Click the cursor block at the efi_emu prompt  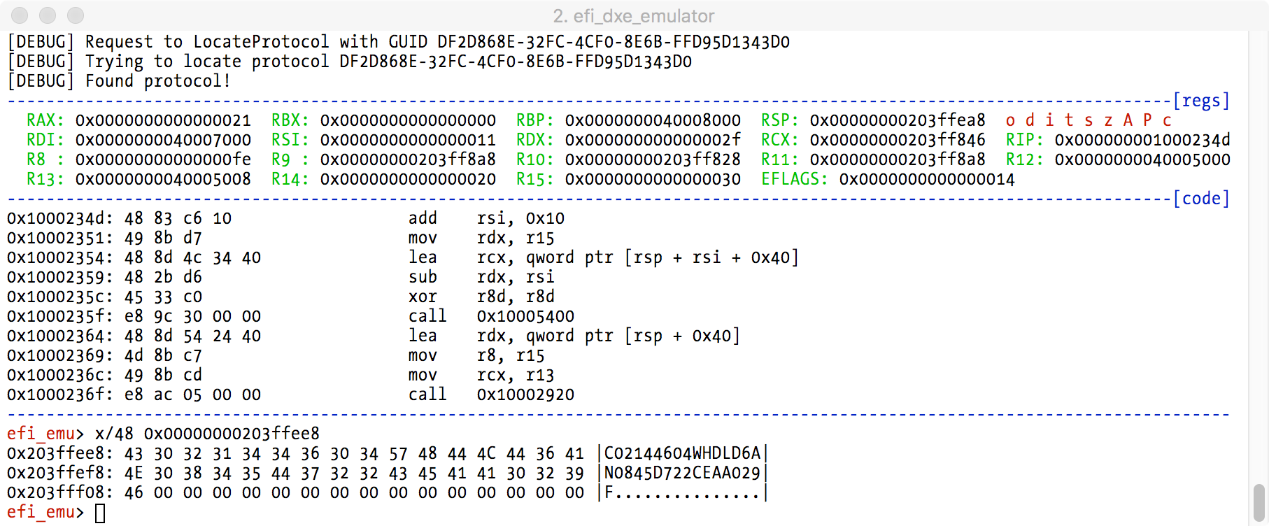point(100,513)
